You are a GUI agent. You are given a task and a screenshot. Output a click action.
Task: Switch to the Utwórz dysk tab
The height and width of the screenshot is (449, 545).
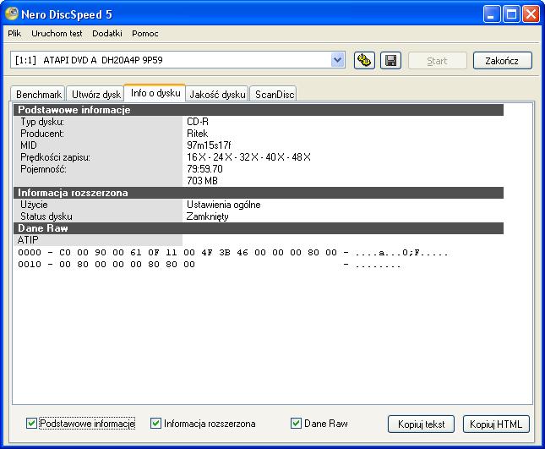[x=96, y=94]
